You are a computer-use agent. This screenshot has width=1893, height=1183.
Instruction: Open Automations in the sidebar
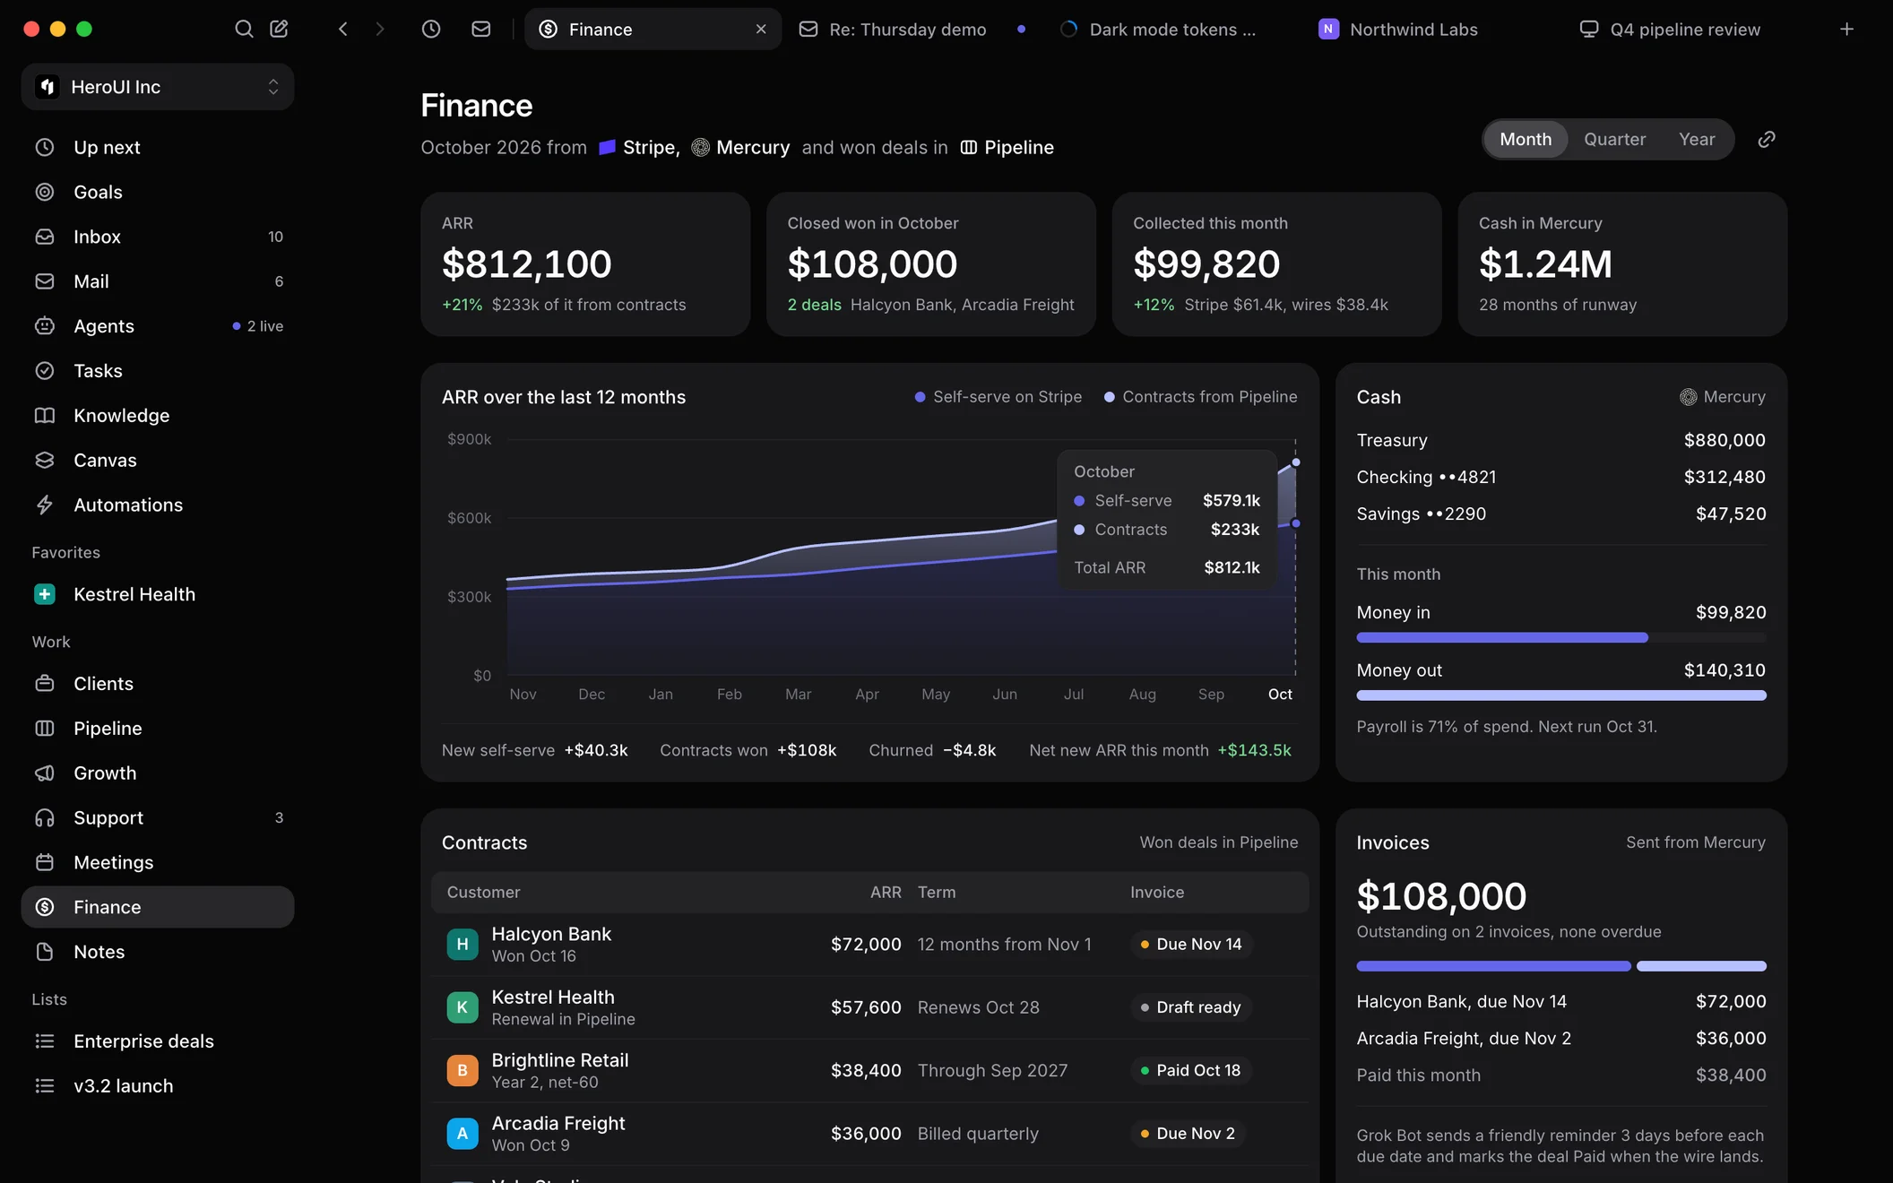click(158, 505)
